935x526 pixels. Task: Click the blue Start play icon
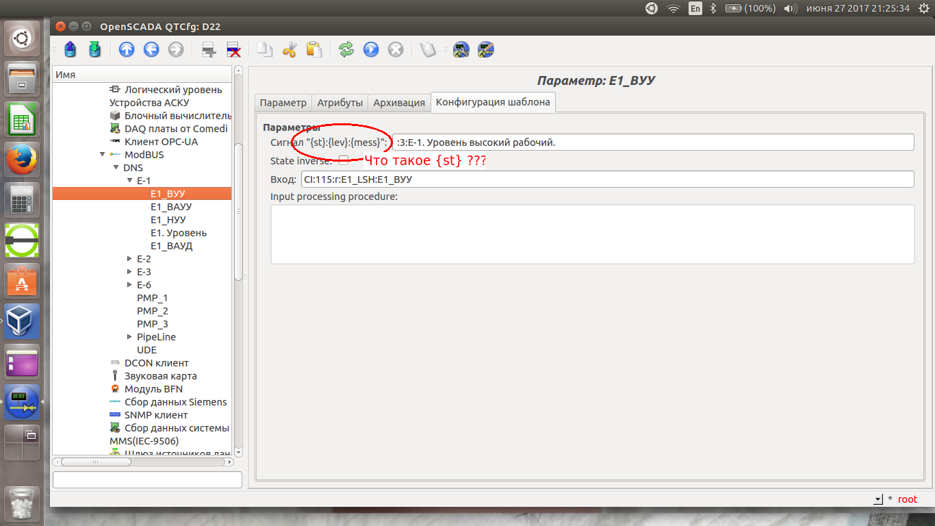371,49
